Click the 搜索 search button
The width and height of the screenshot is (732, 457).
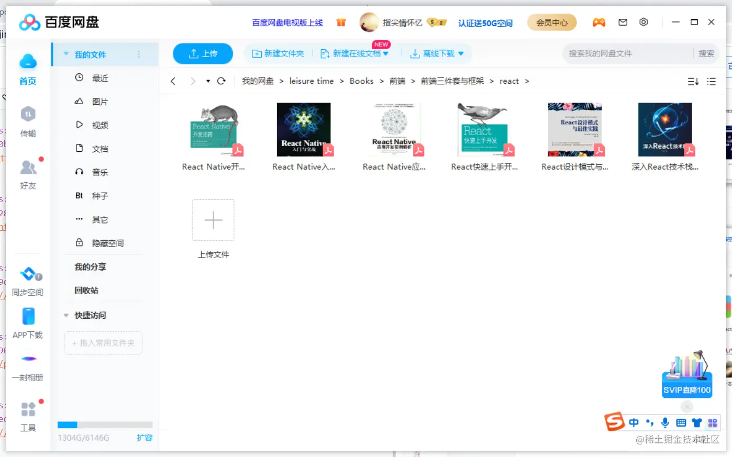tap(706, 53)
